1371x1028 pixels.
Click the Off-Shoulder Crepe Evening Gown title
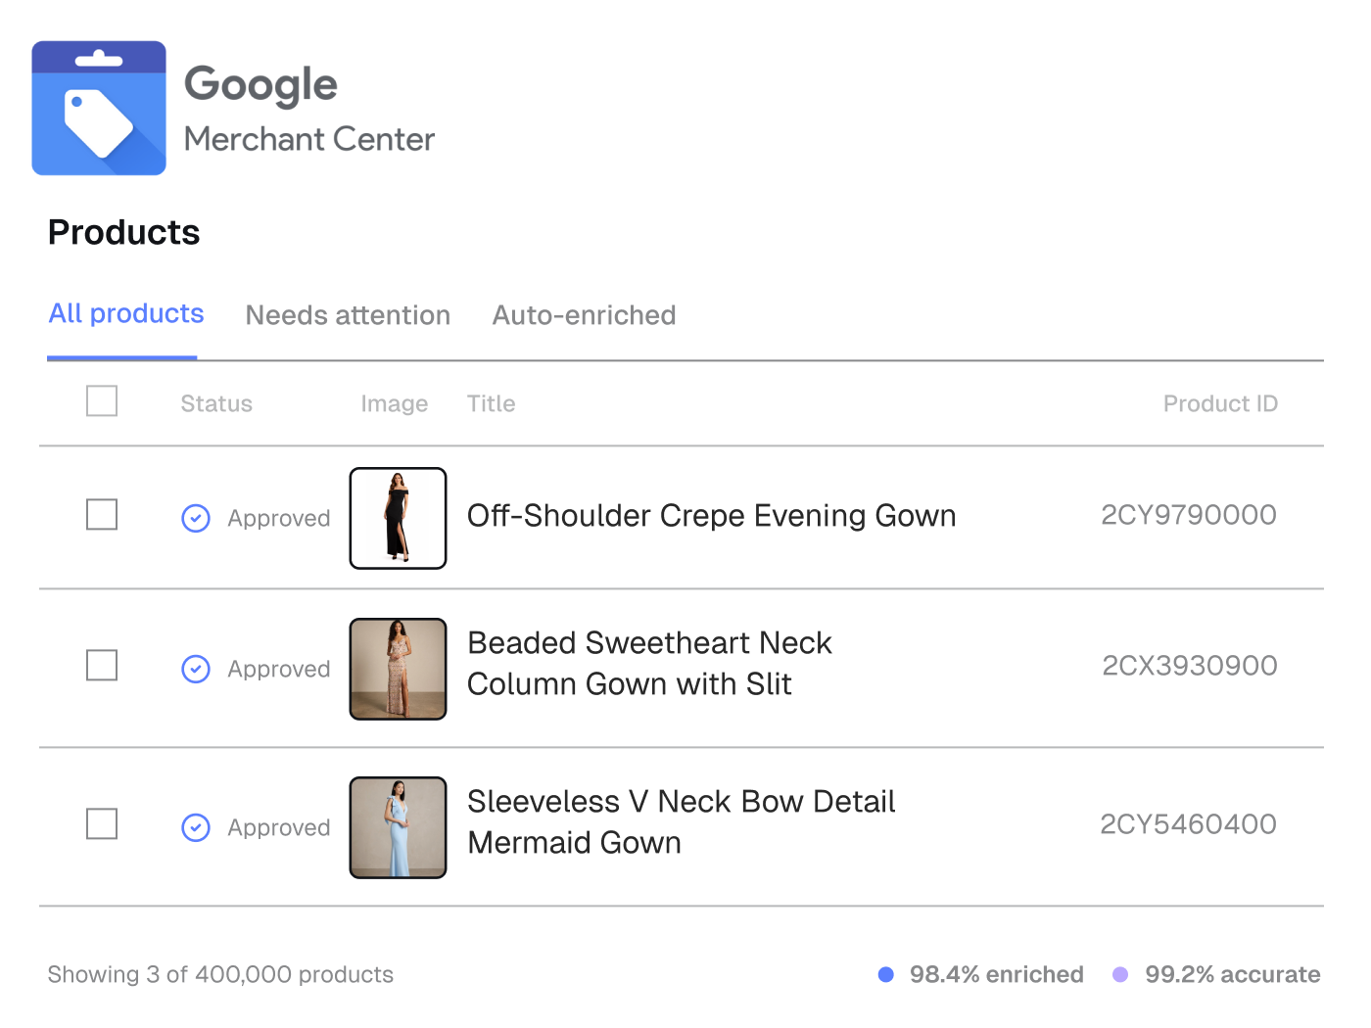pyautogui.click(x=711, y=516)
